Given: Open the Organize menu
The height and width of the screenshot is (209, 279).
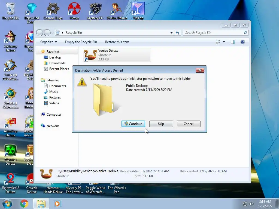Looking at the screenshot, I should pos(48,42).
